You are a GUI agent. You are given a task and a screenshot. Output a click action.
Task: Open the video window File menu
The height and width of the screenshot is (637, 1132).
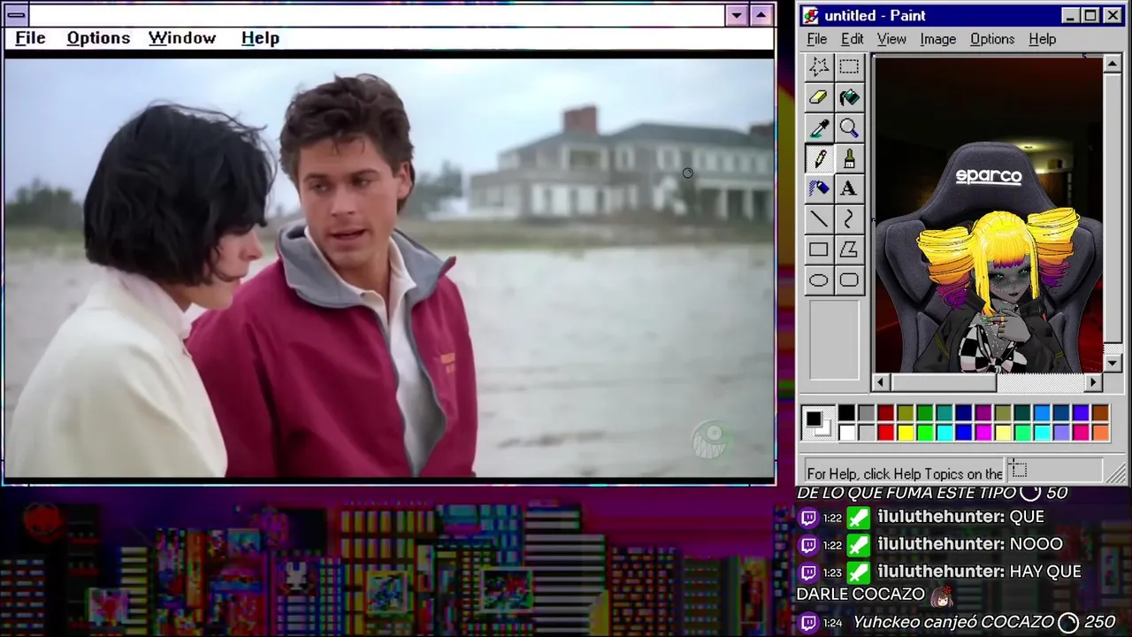pyautogui.click(x=30, y=38)
